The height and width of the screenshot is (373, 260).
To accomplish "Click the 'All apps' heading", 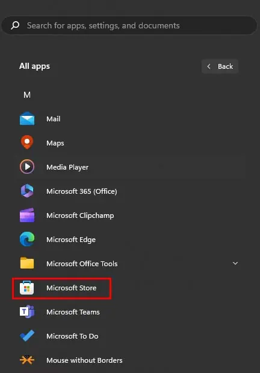I will click(x=35, y=66).
